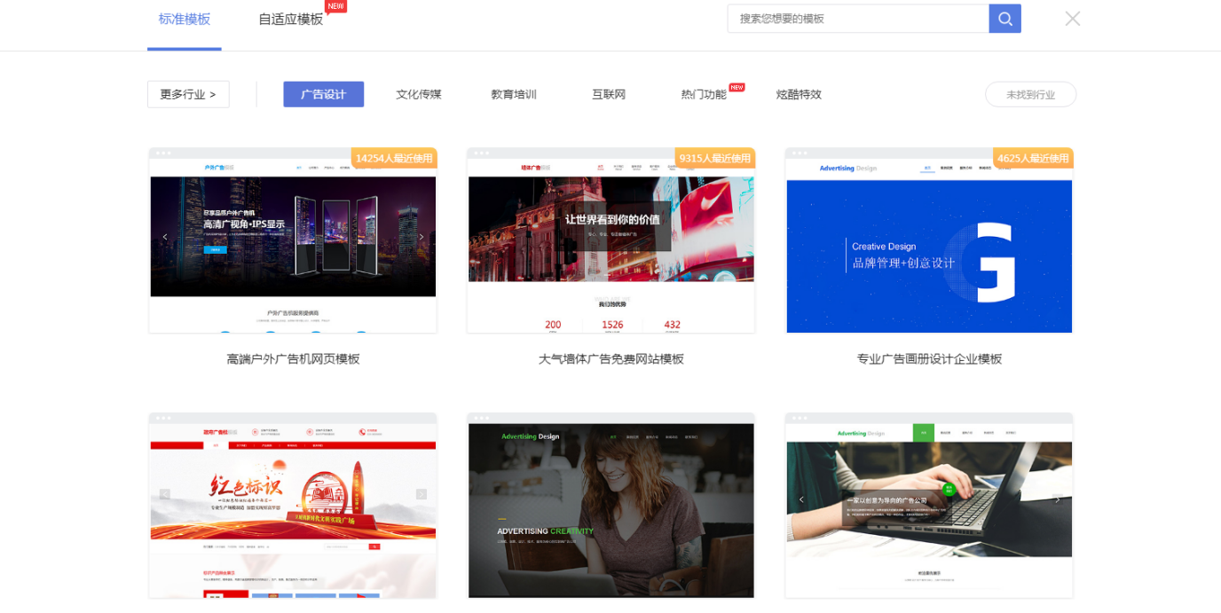Click right arrow on laptop typing template
Screen dimensions: 1221x613
[1057, 499]
